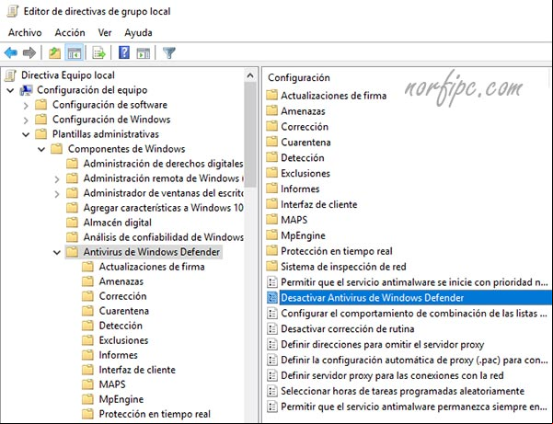Open the Ver menu
This screenshot has width=553, height=424.
coord(105,33)
